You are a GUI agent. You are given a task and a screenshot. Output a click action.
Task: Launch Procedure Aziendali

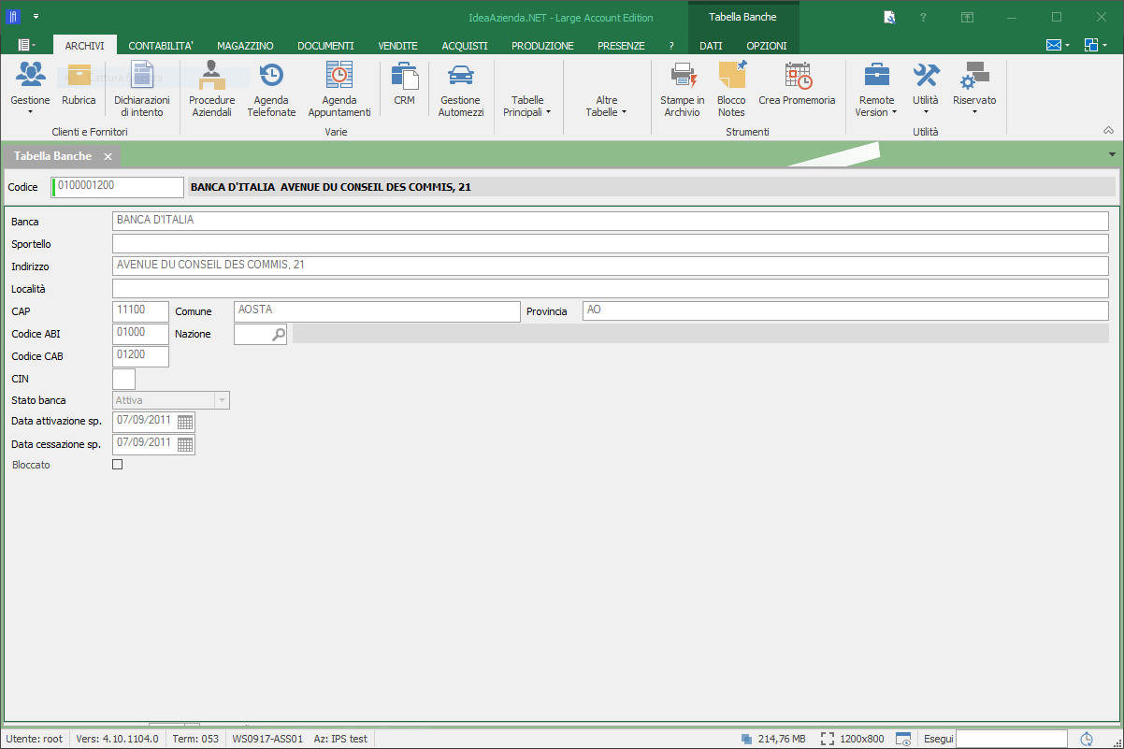coord(211,89)
